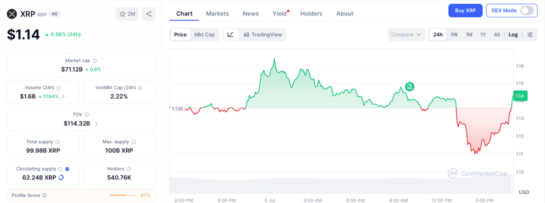Image resolution: width=545 pixels, height=203 pixels.
Task: Click the $114.32B FDV value
Action: [x=77, y=124]
